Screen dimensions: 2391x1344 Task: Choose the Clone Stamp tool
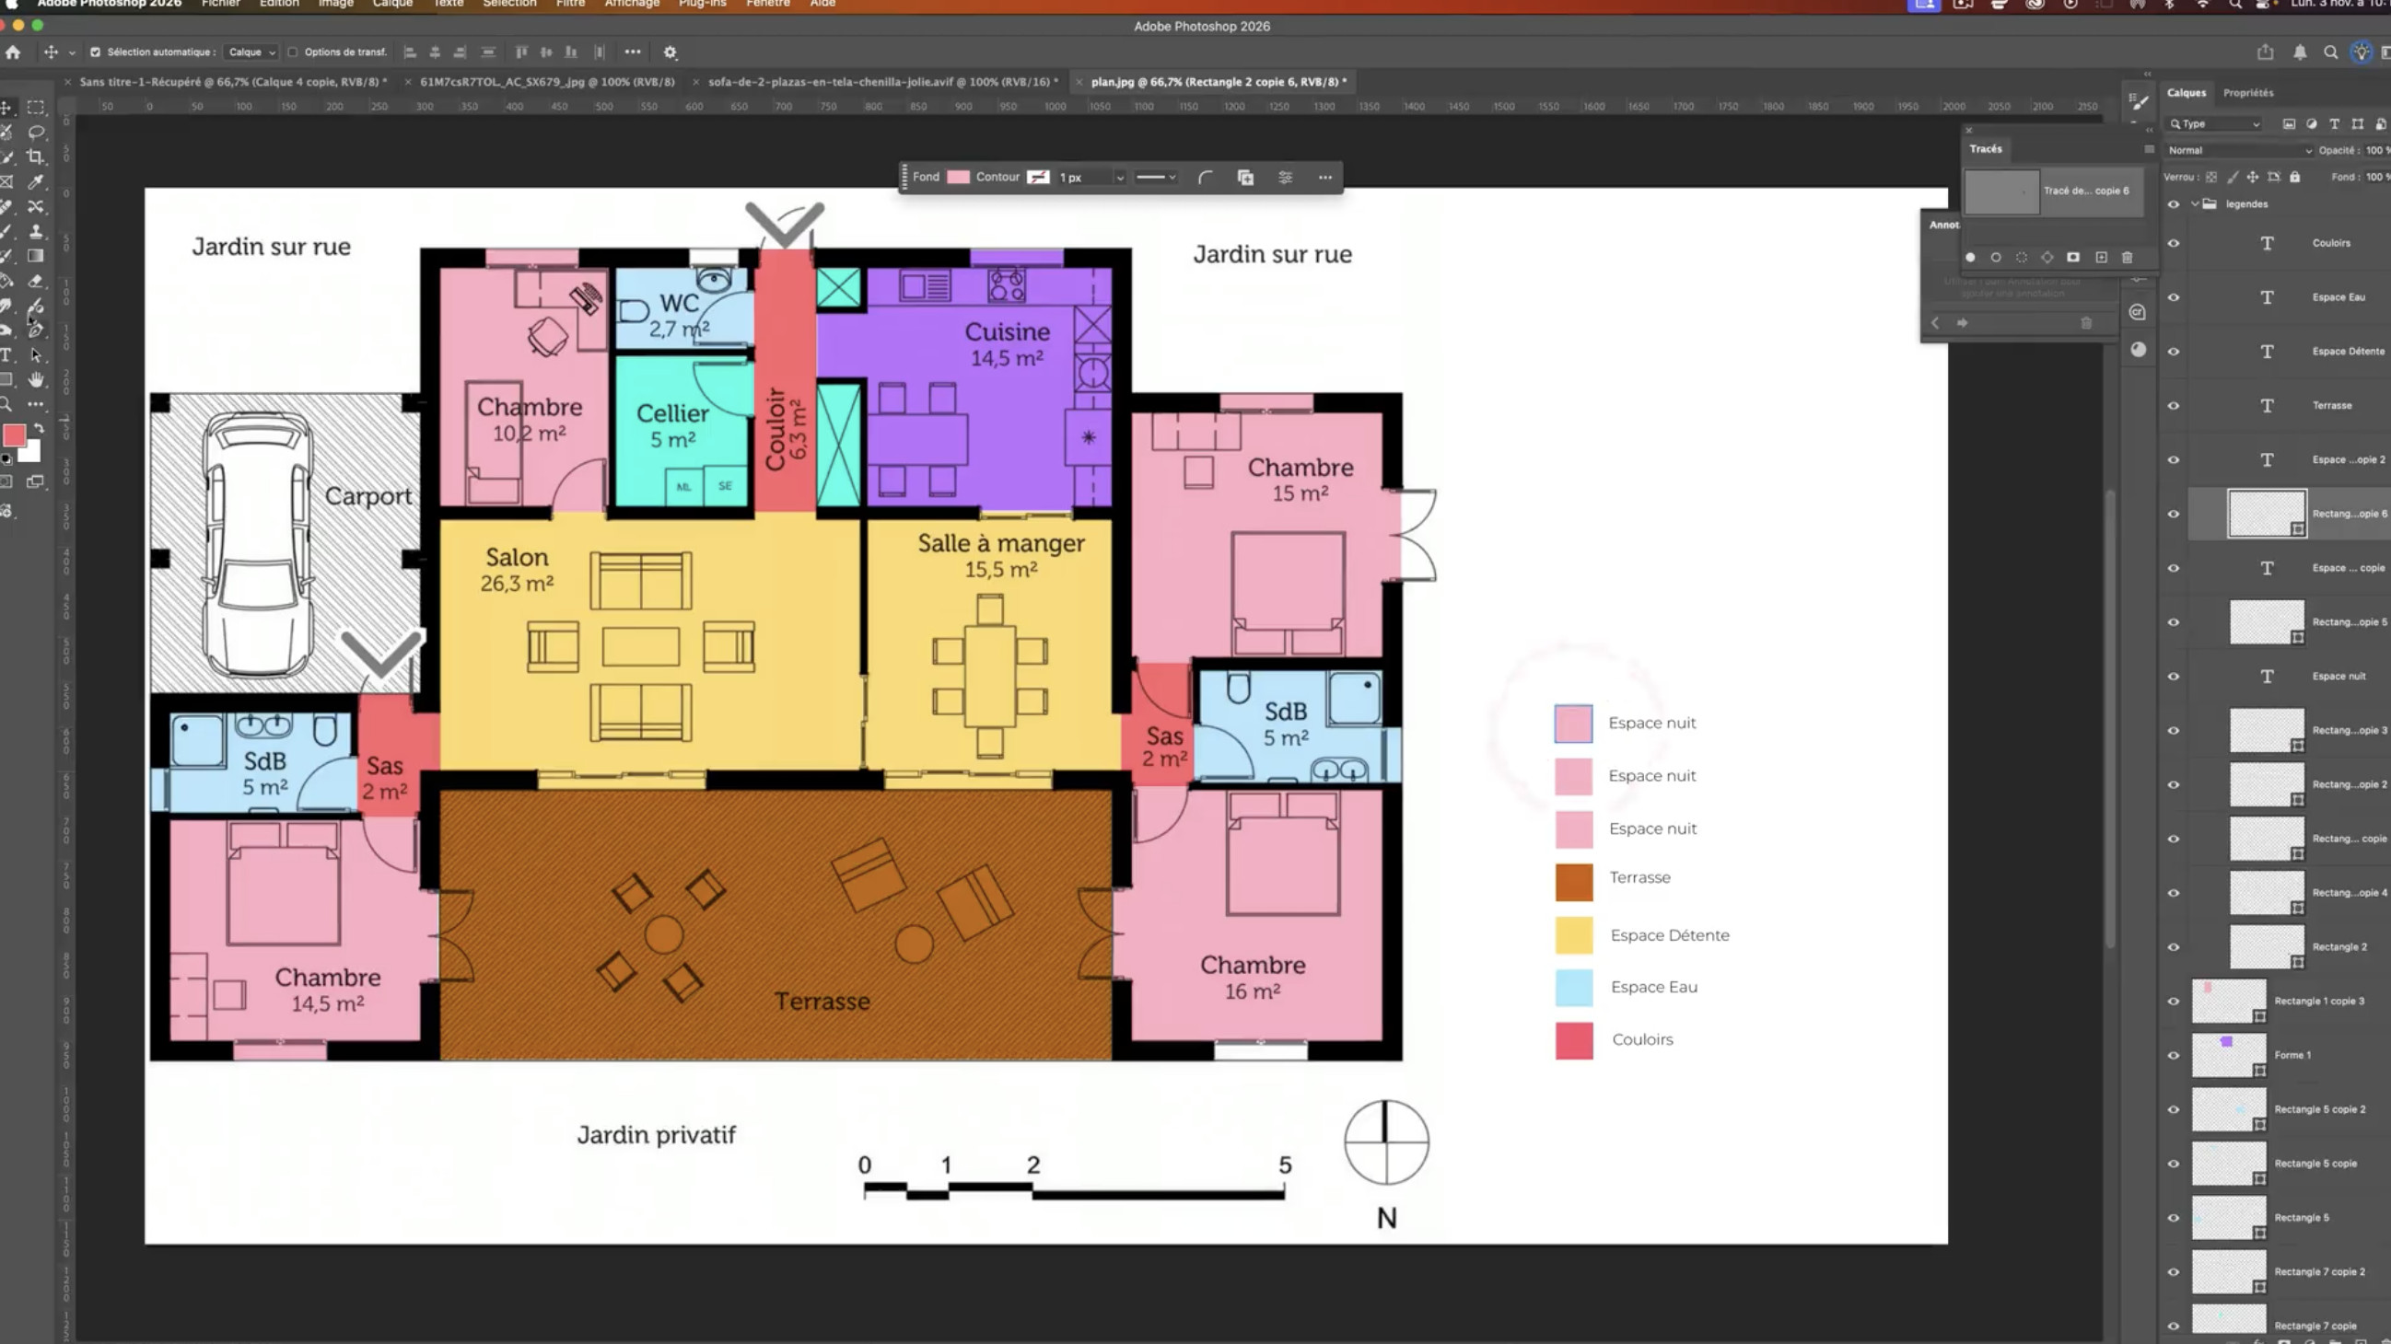pyautogui.click(x=35, y=231)
